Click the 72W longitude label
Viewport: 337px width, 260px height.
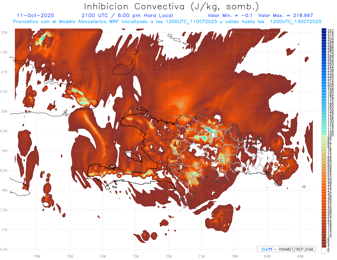point(169,256)
